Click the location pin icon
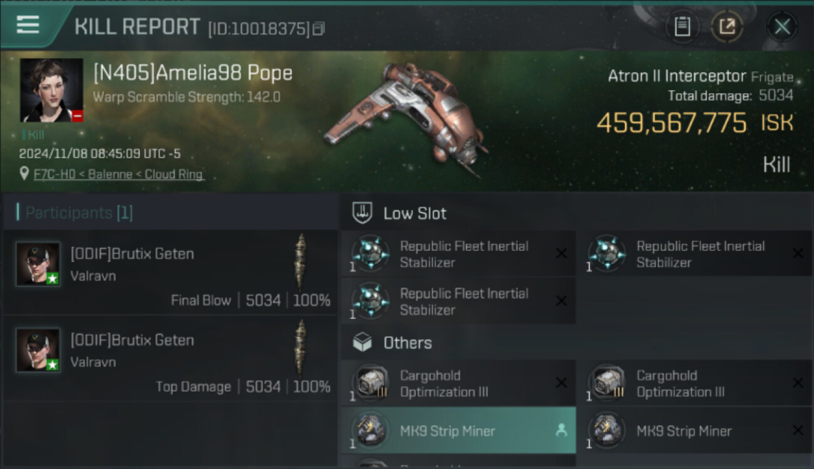 24,174
